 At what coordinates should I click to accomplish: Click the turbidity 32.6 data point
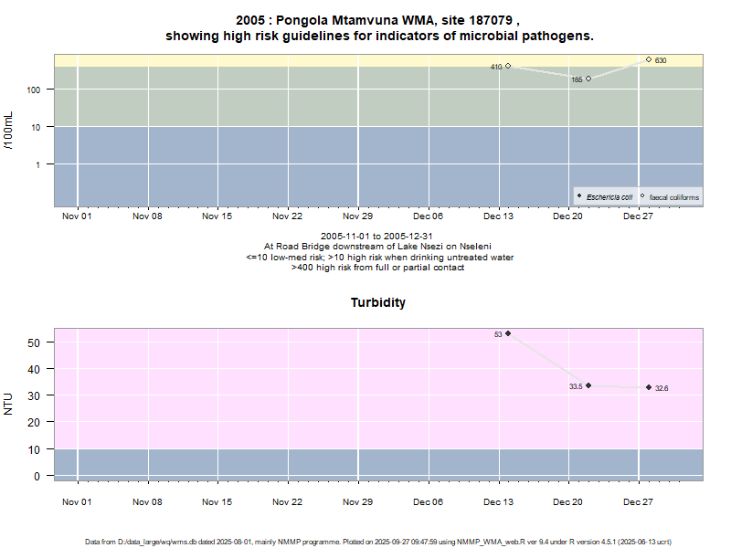point(649,387)
